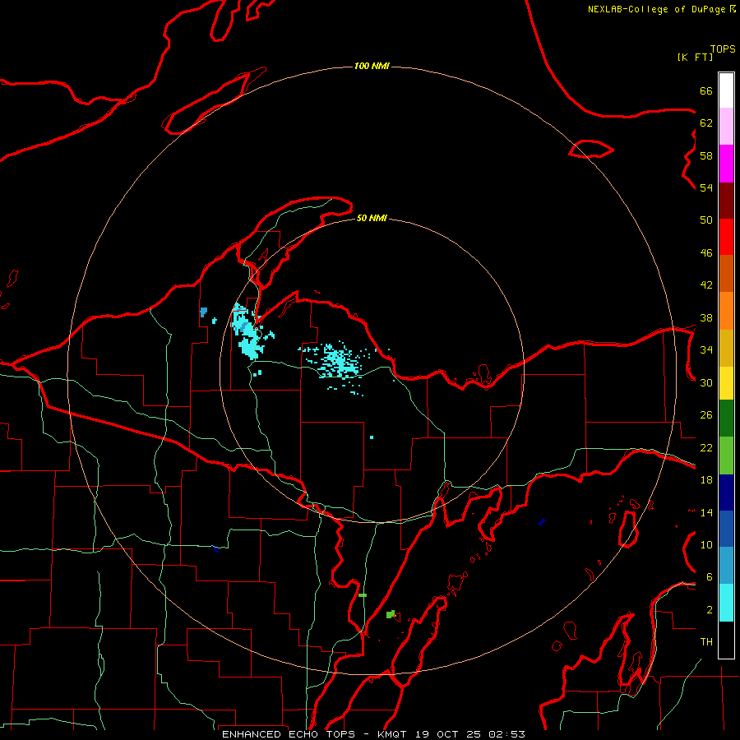Screen dimensions: 740x740
Task: Click the 50 NMI range ring label
Action: pyautogui.click(x=372, y=218)
